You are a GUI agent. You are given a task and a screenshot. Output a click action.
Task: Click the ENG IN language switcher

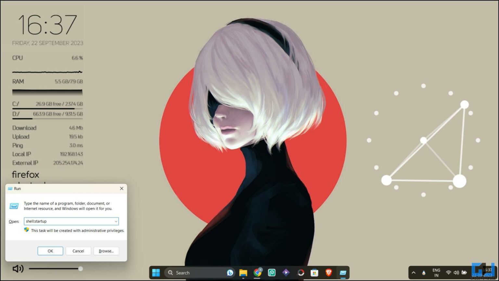436,273
